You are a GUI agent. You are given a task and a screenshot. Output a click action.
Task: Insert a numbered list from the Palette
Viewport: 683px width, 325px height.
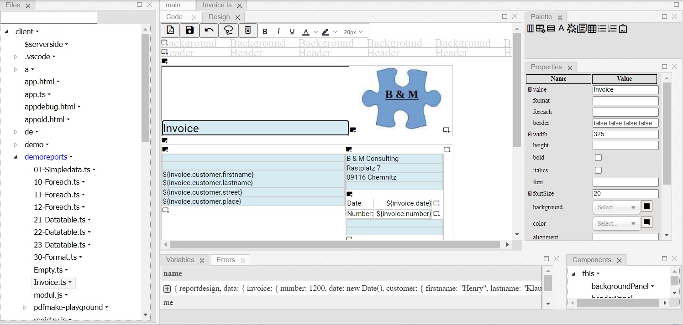tap(612, 28)
